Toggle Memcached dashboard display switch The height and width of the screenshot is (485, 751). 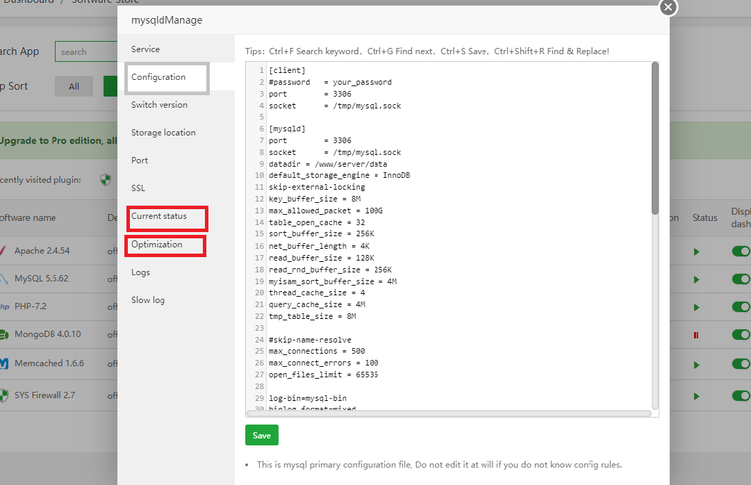[x=741, y=364]
